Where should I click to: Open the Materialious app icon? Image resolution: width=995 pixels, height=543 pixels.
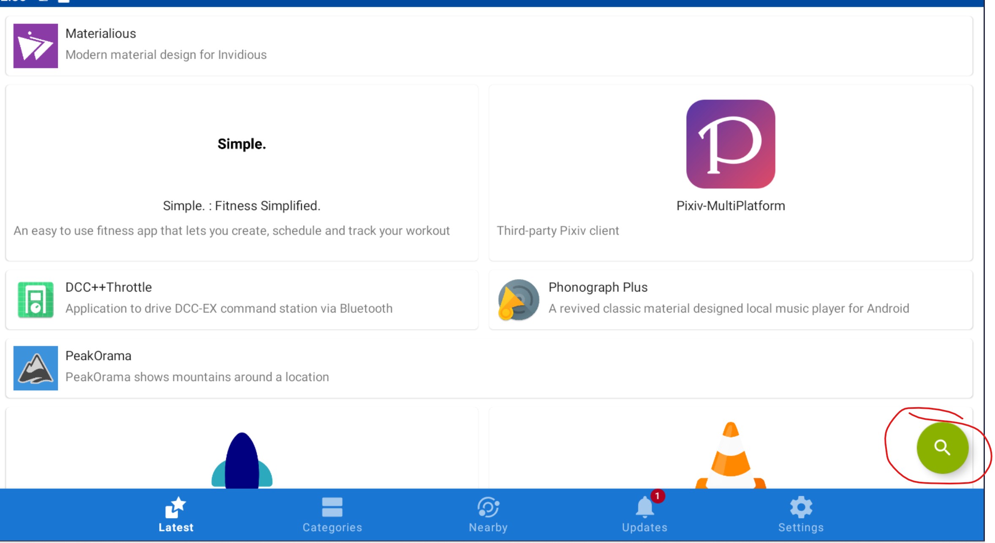35,46
